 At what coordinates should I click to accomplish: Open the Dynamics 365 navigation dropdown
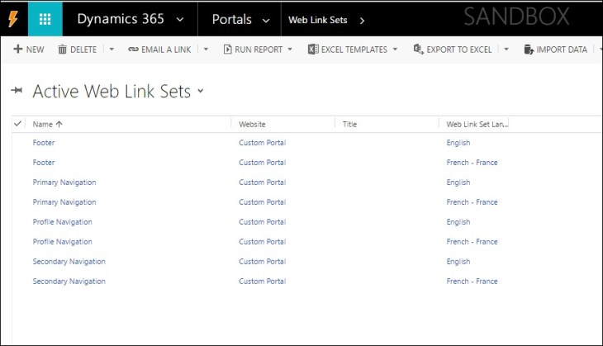click(180, 19)
